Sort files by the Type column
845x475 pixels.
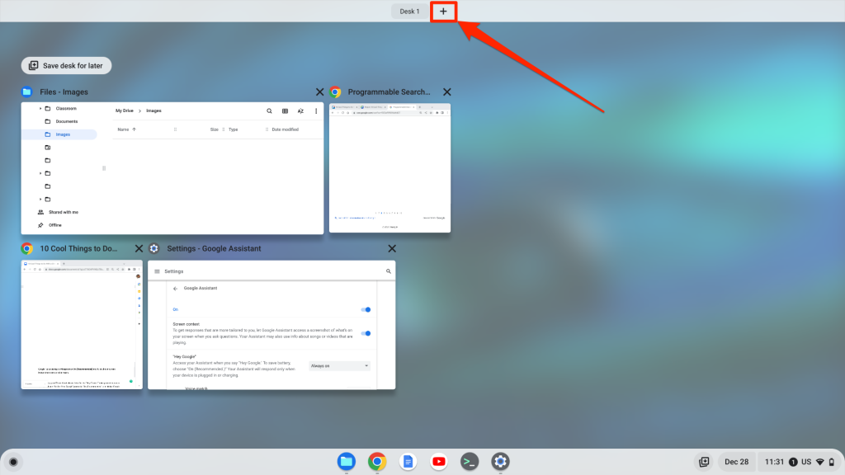[233, 129]
